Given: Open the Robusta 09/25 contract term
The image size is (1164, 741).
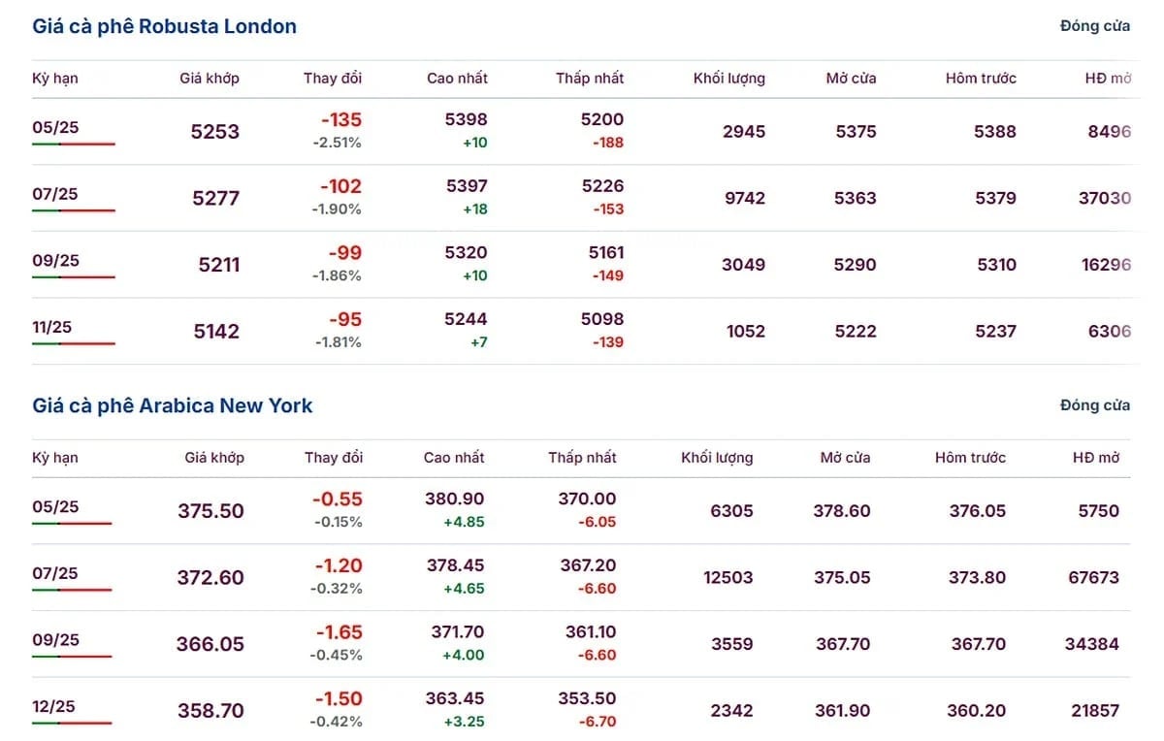Looking at the screenshot, I should (55, 261).
